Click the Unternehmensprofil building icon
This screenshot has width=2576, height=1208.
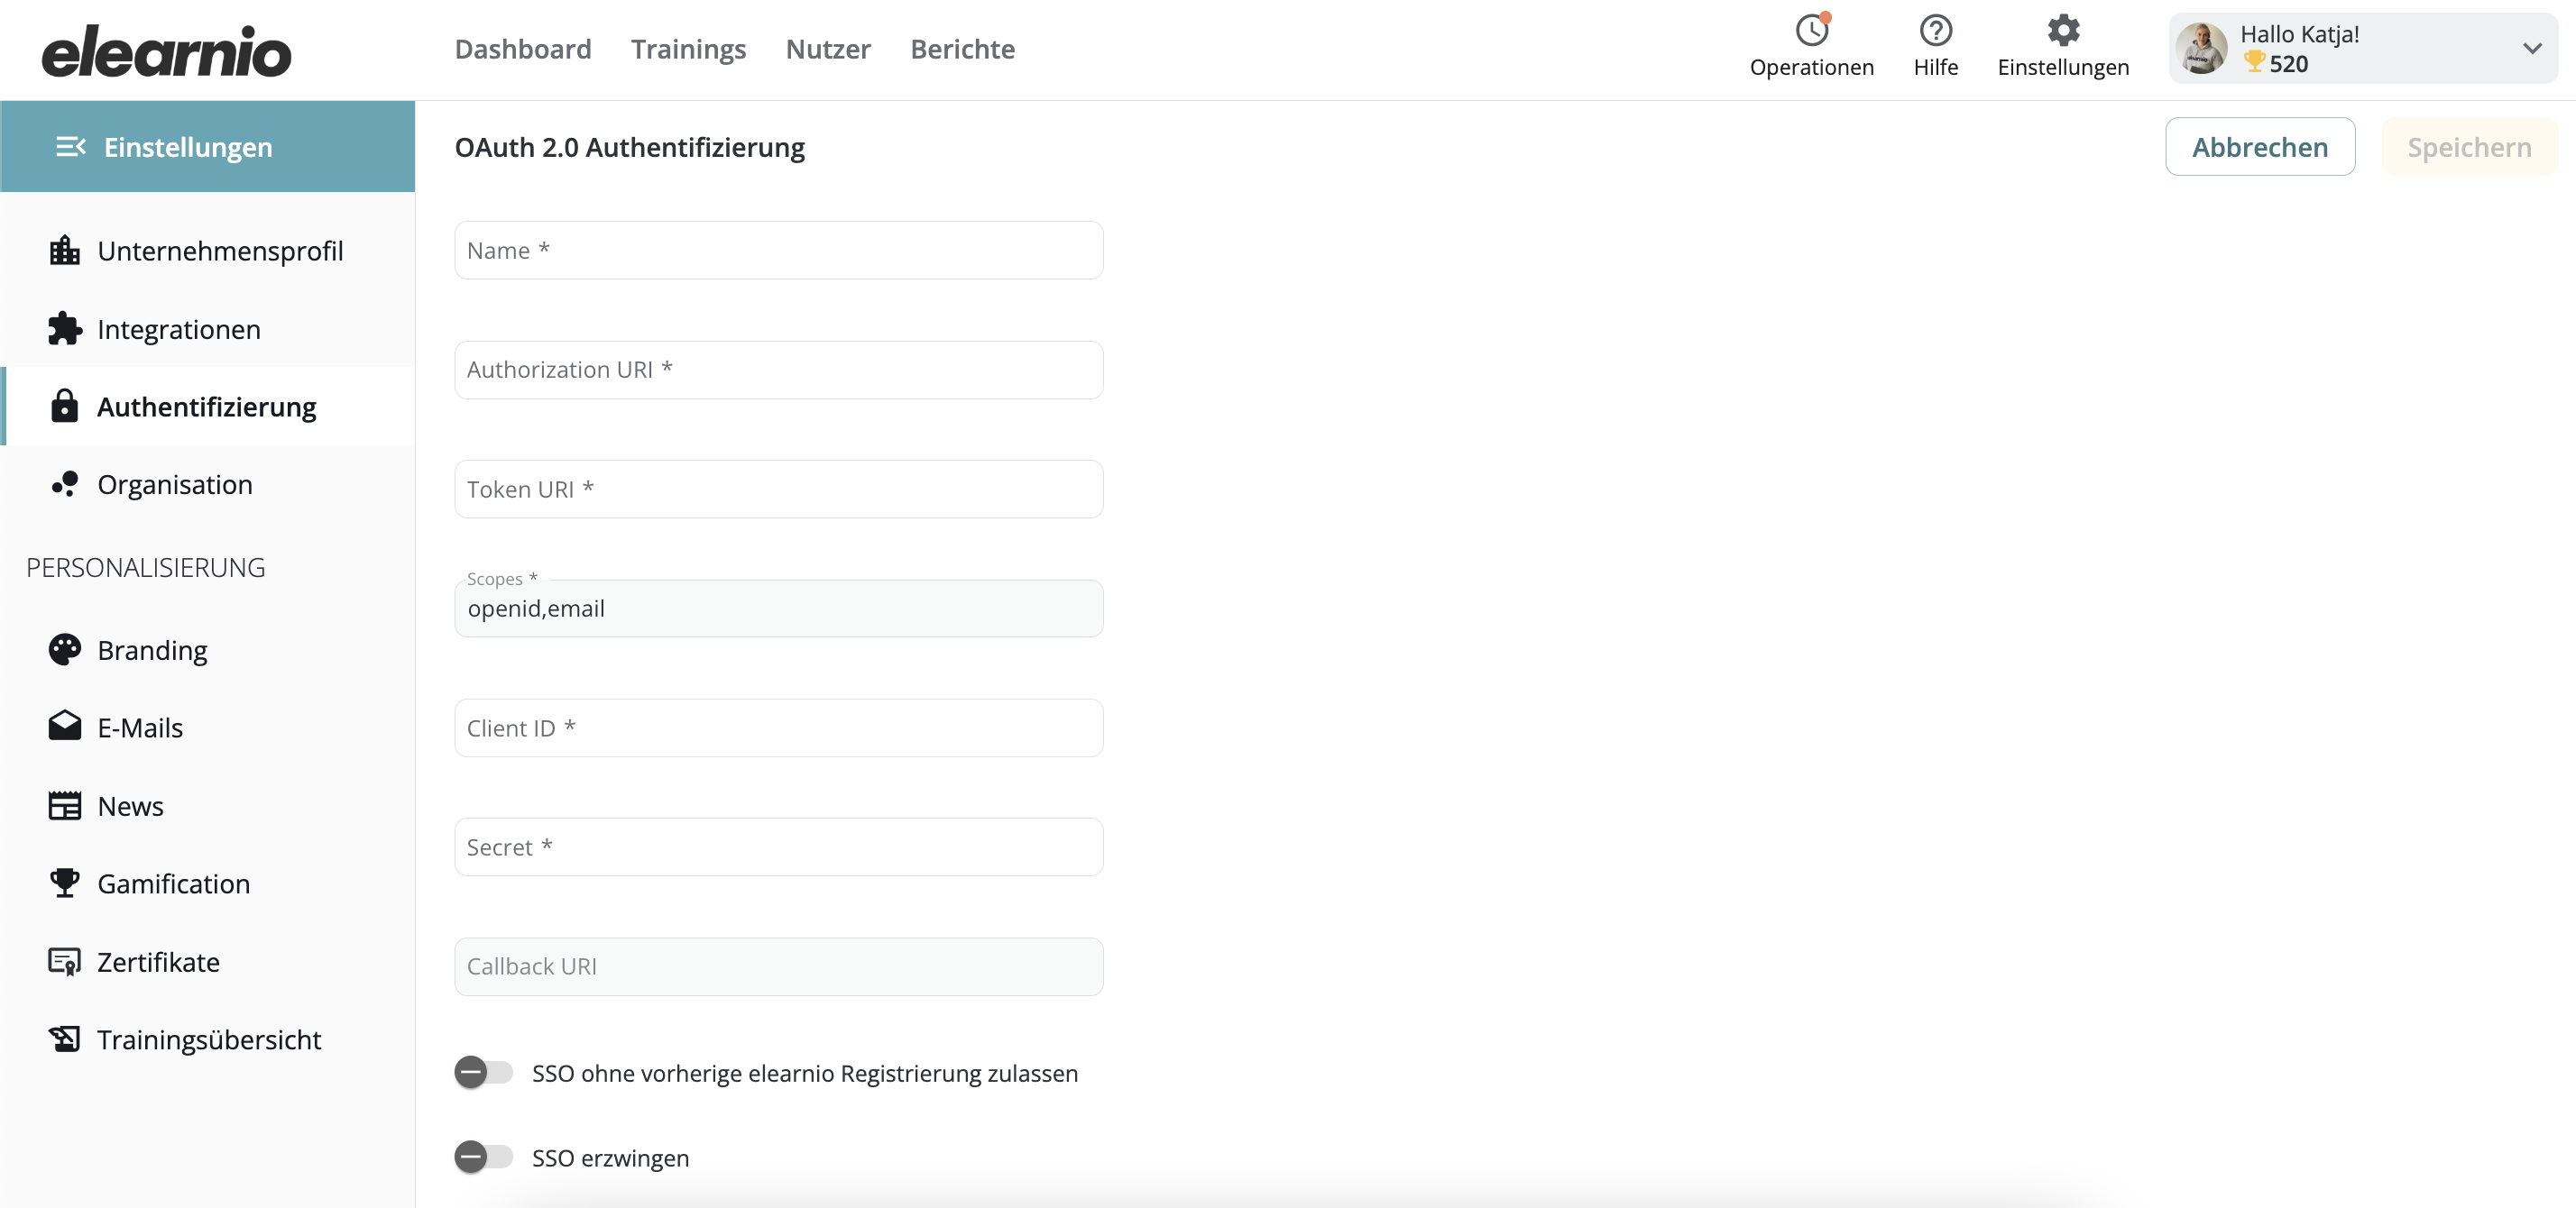pos(65,251)
